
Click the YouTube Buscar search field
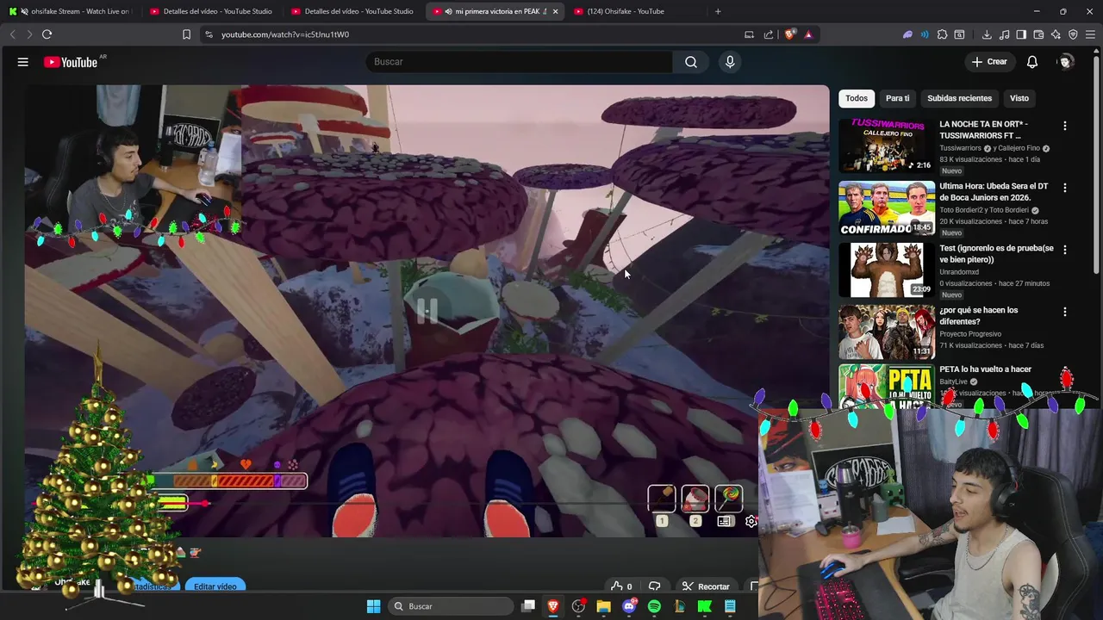tap(520, 62)
